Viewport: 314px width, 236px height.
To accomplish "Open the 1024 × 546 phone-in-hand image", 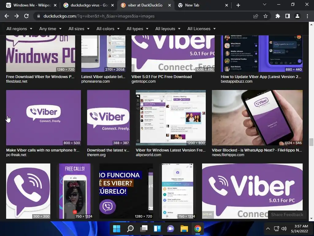I will [257, 118].
